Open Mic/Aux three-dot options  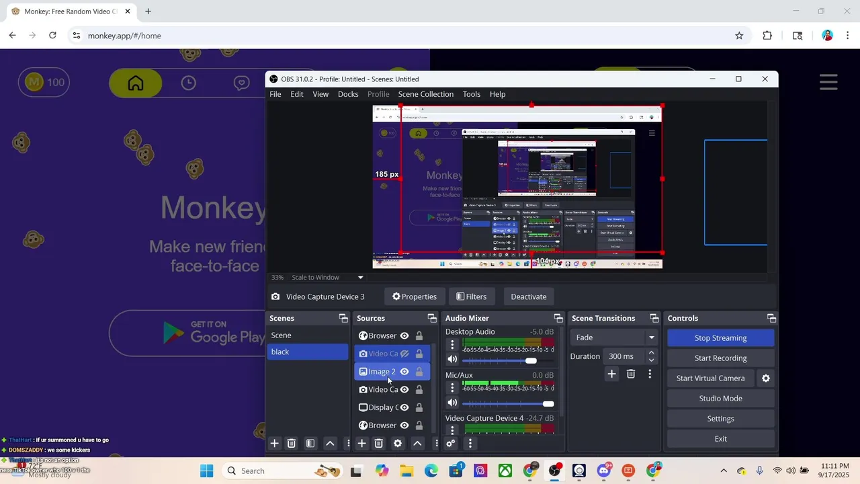click(452, 388)
